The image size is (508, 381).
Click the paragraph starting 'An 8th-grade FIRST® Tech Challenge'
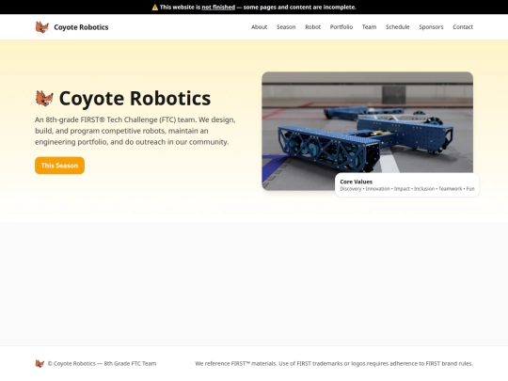pos(135,131)
